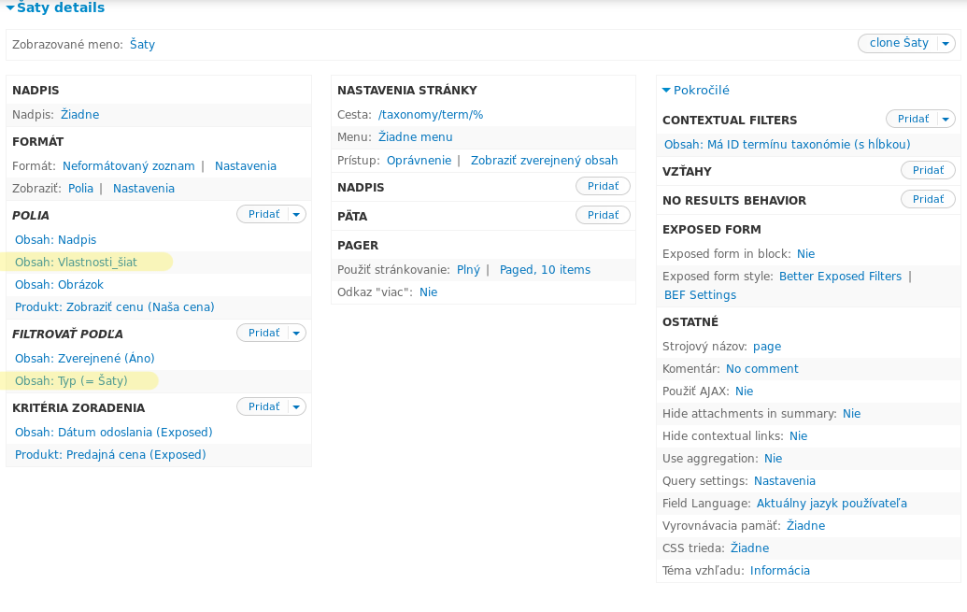Viewport: 967px width, 612px height.
Task: Open dropdown arrow beside Kritéria zoradenia Pridať
Action: click(297, 407)
